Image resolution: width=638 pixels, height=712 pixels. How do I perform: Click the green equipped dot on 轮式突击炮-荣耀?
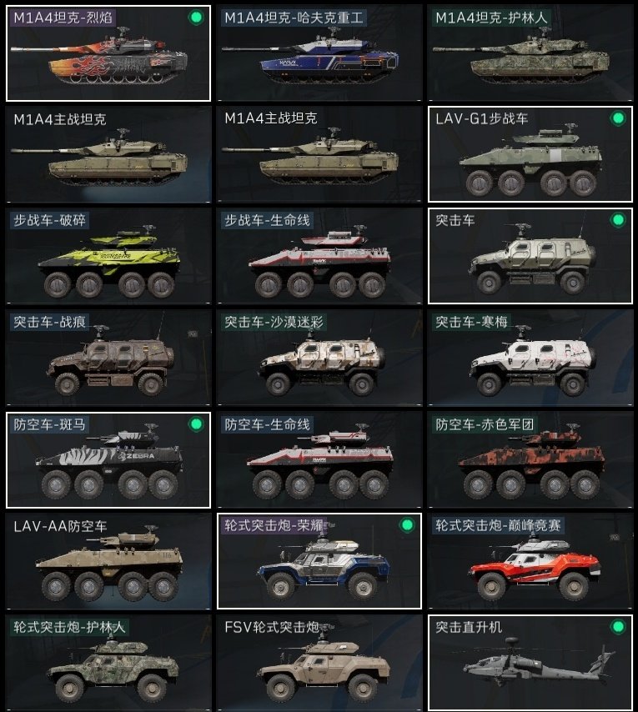click(407, 525)
